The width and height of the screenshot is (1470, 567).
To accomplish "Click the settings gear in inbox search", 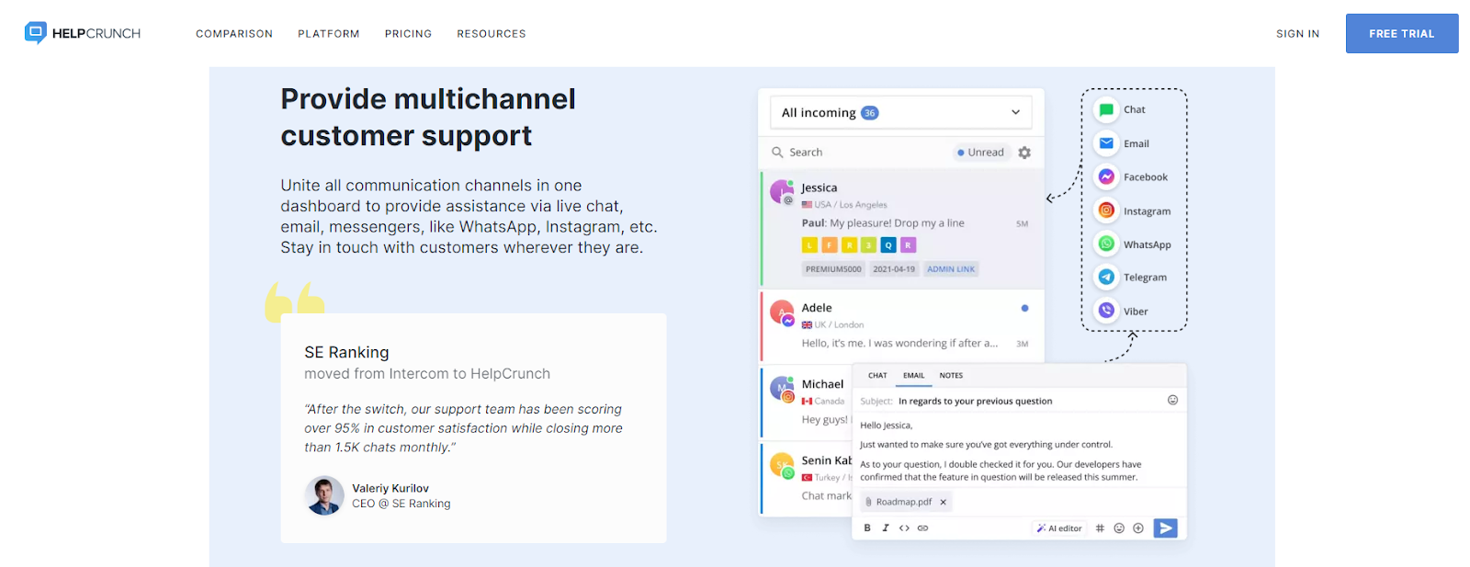I will 1024,153.
